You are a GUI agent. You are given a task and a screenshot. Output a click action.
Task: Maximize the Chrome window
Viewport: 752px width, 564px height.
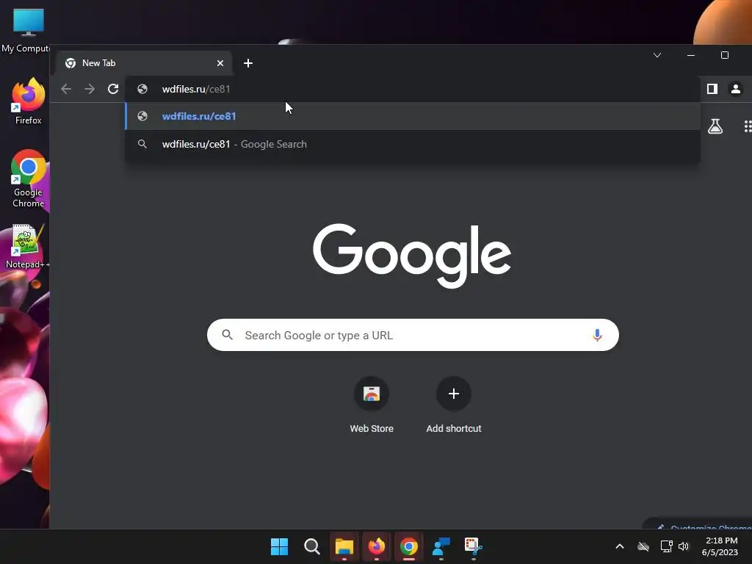coord(725,55)
